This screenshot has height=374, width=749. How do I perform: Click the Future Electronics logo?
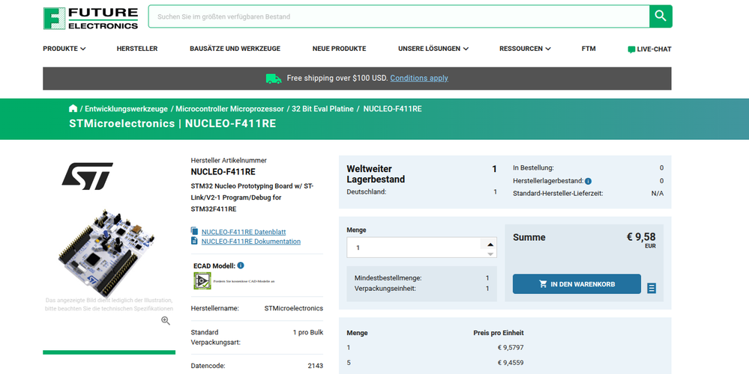[91, 18]
